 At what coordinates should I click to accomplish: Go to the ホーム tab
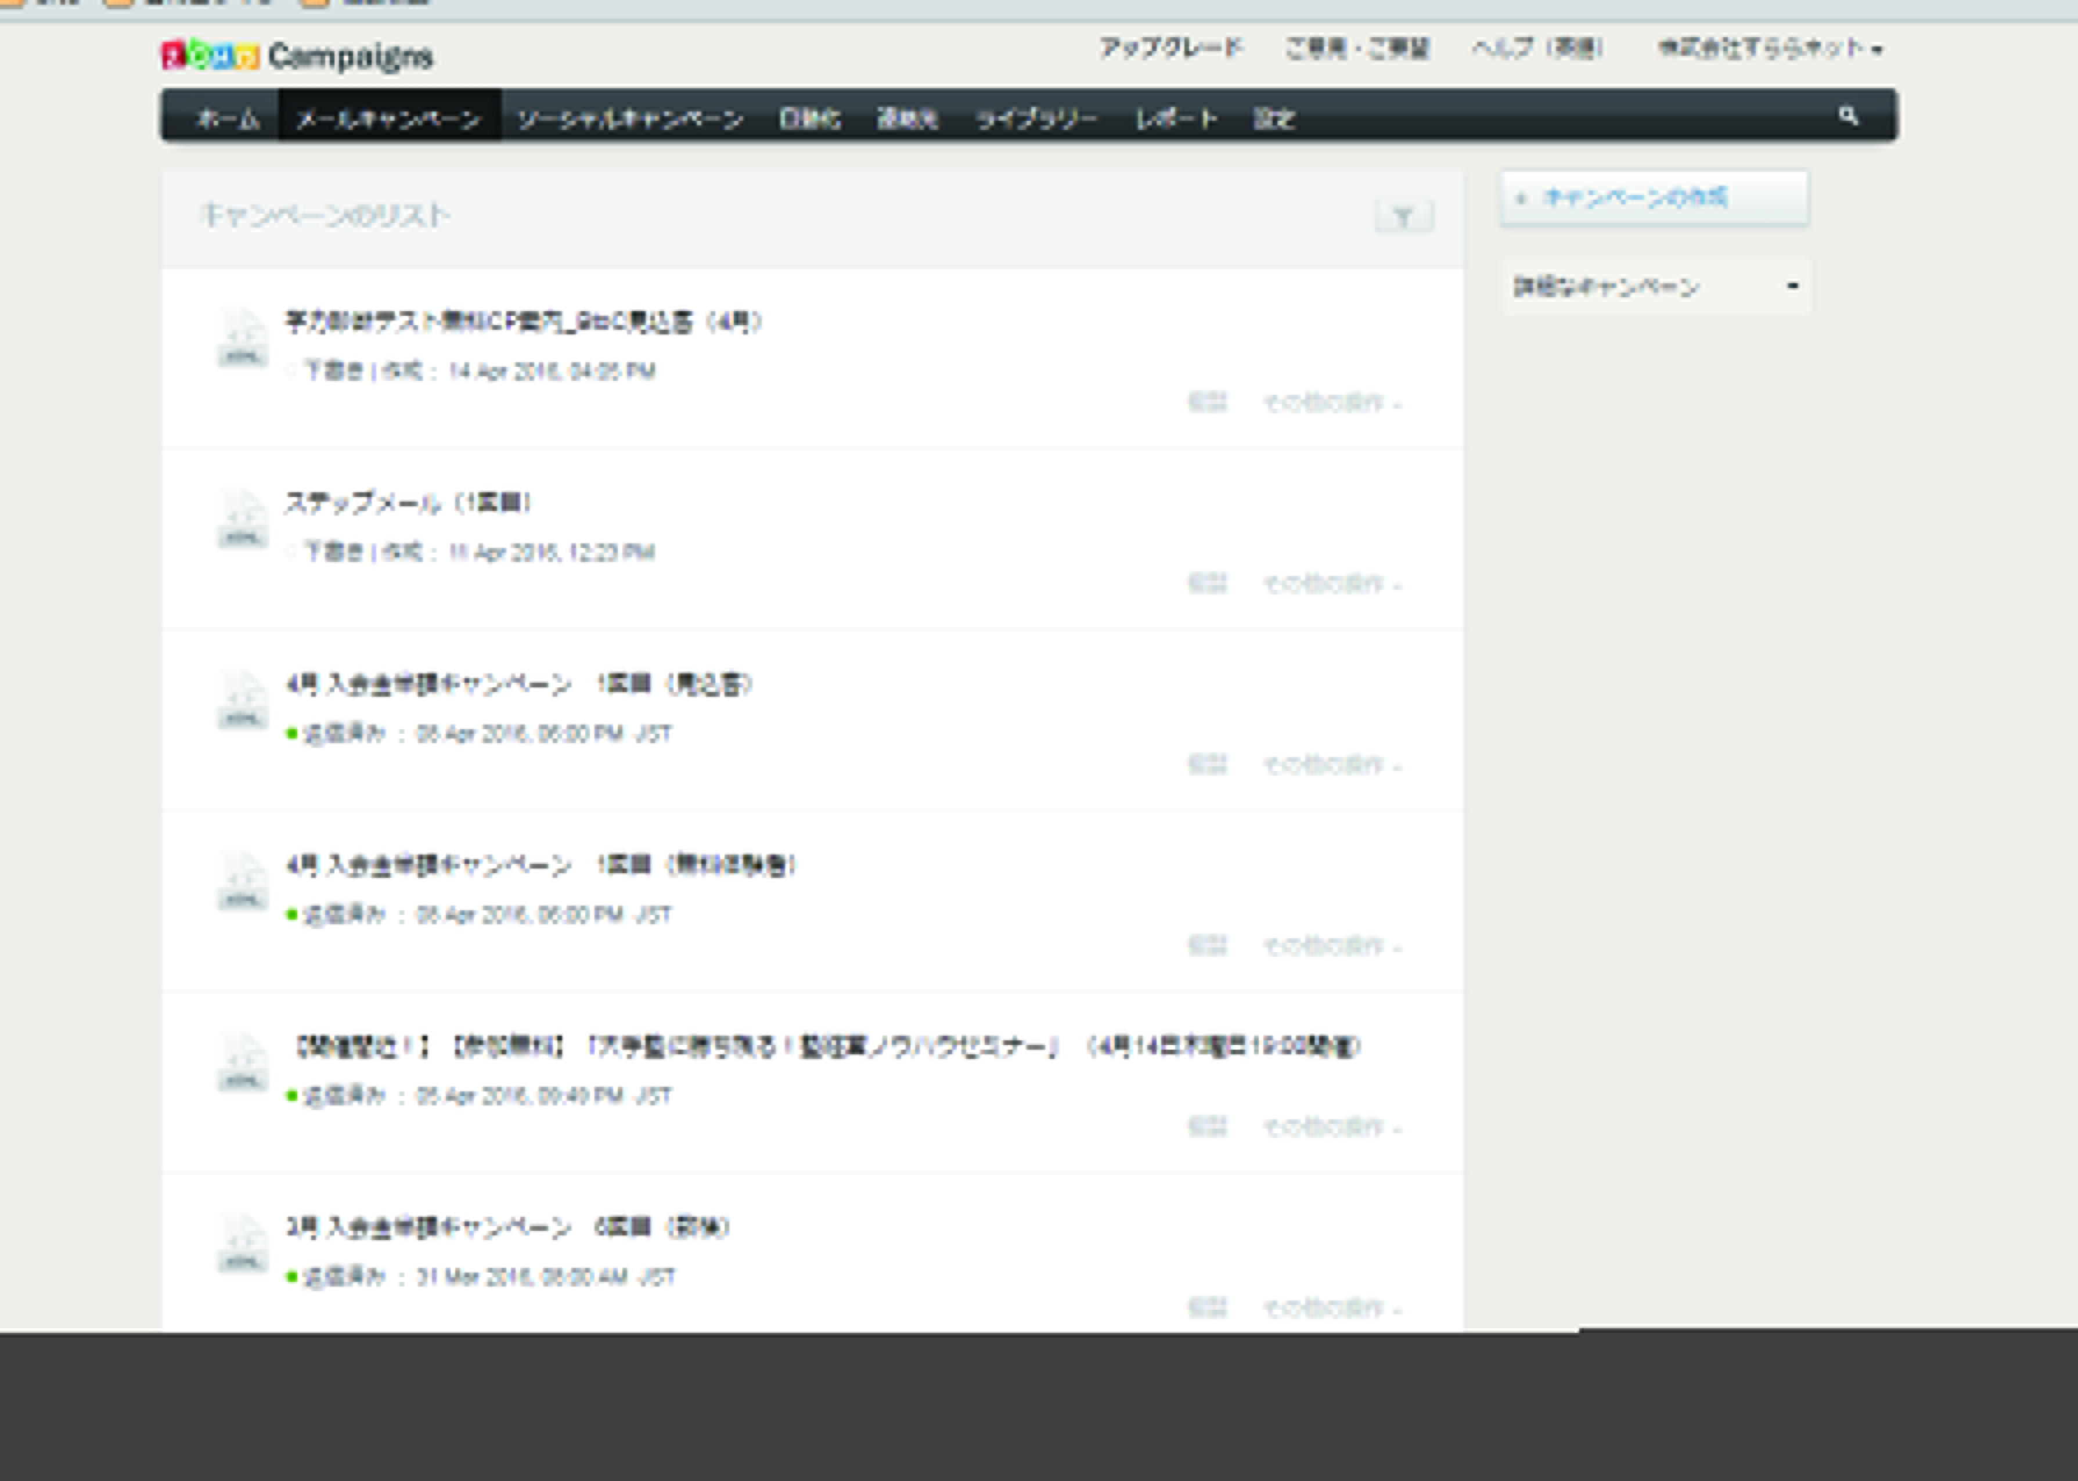click(x=228, y=118)
